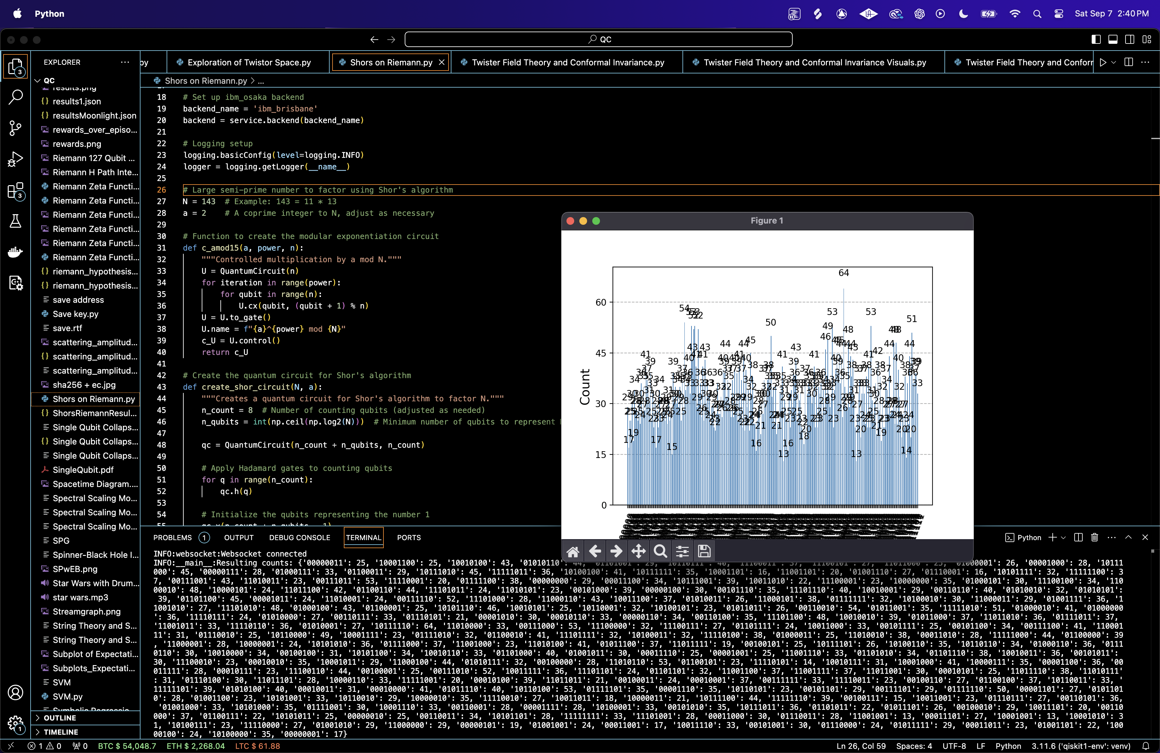Toggle the secondary side bar layout button
This screenshot has height=753, width=1160.
[1129, 39]
